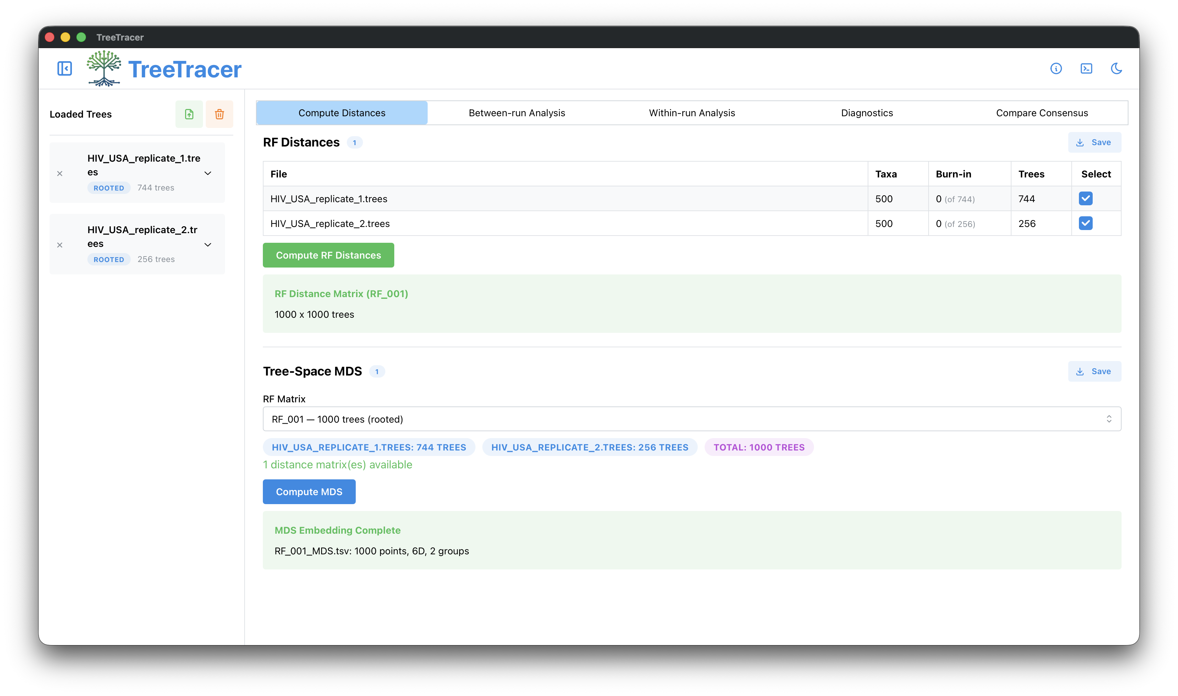Expand HIV_USA_replicate_1.trees details chevron
Image resolution: width=1178 pixels, height=696 pixels.
(x=208, y=173)
